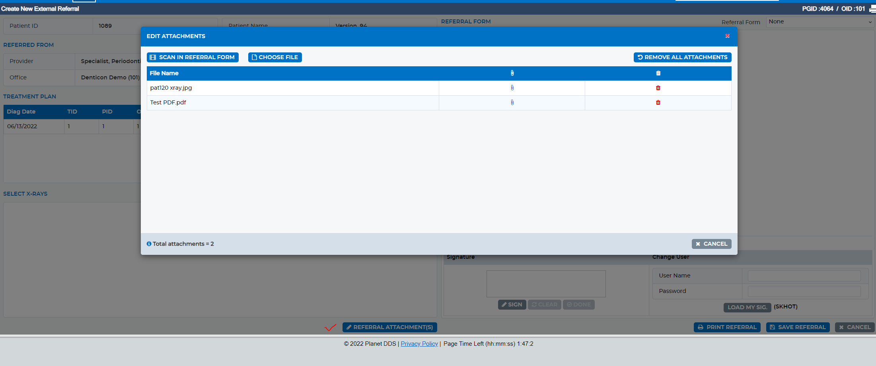Delete the Test PDF.pdf attachment
This screenshot has height=366, width=876.
[x=658, y=102]
